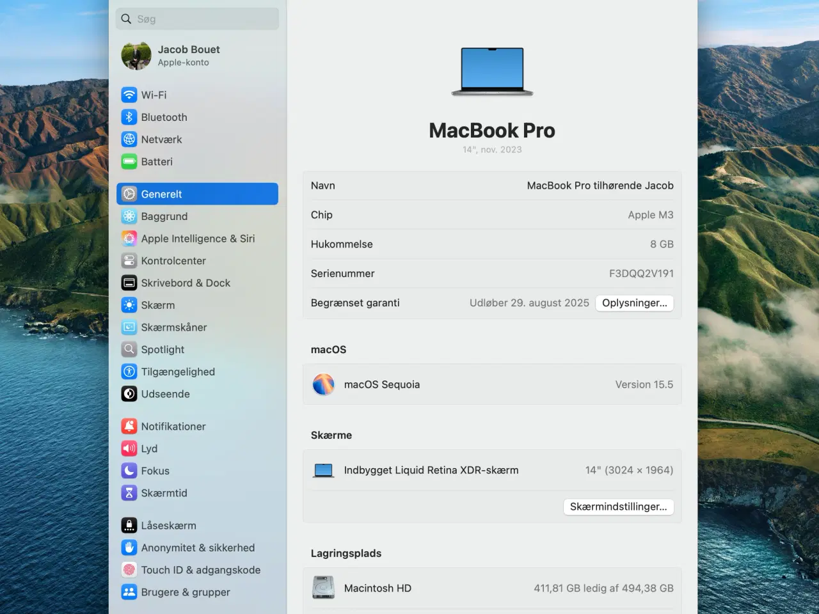Click the built-in display laptop icon

324,471
